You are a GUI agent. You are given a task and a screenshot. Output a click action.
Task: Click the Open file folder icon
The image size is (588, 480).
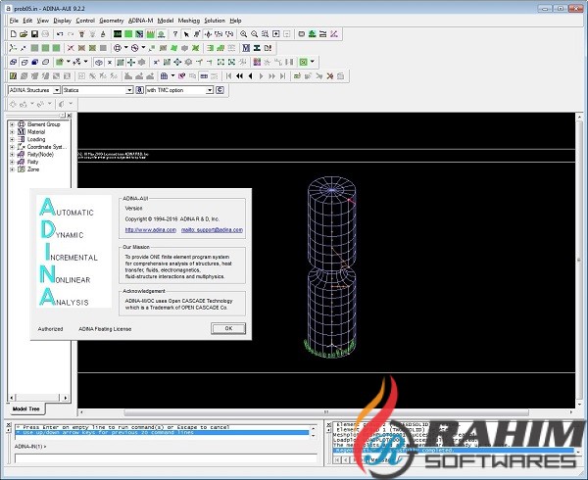click(x=23, y=33)
